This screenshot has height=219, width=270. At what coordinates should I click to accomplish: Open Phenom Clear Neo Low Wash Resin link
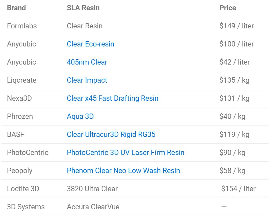click(x=124, y=171)
